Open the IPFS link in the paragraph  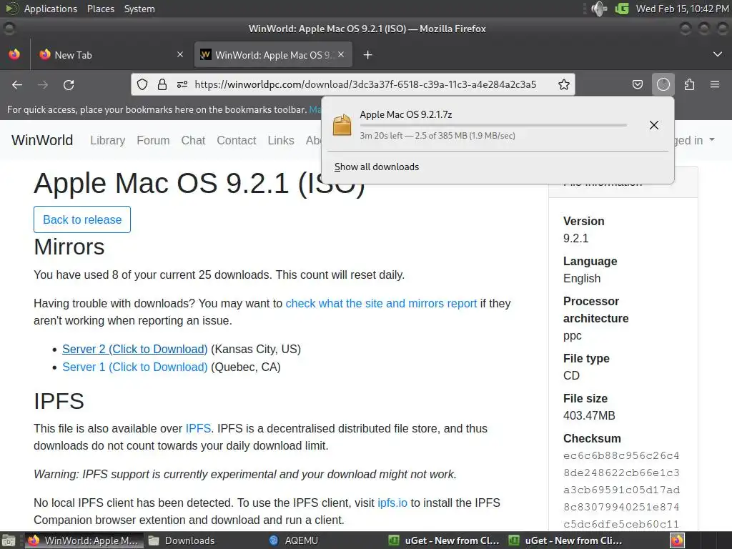pyautogui.click(x=199, y=429)
